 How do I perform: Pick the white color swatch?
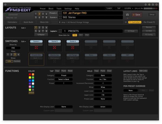(33, 84)
